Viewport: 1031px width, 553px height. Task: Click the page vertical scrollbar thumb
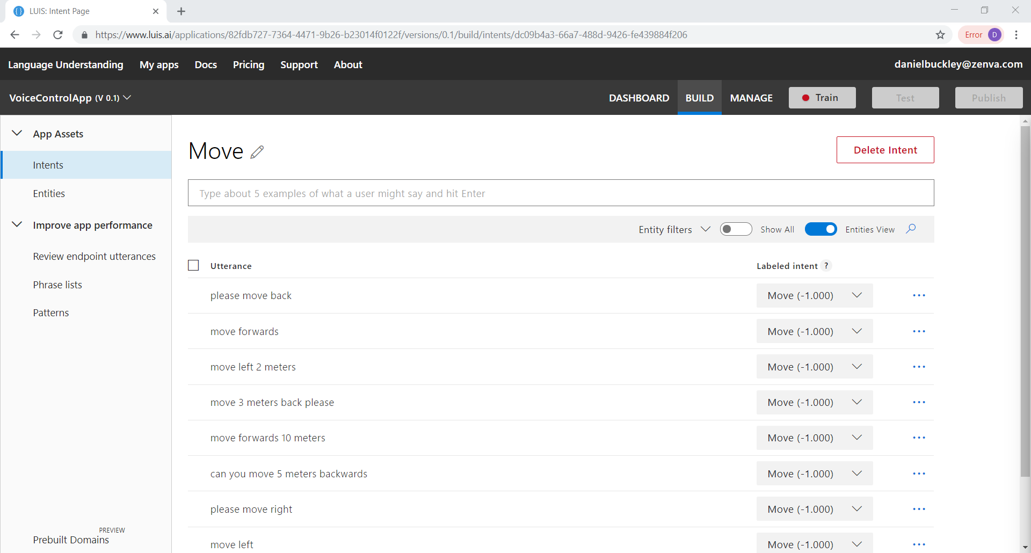click(x=1025, y=301)
